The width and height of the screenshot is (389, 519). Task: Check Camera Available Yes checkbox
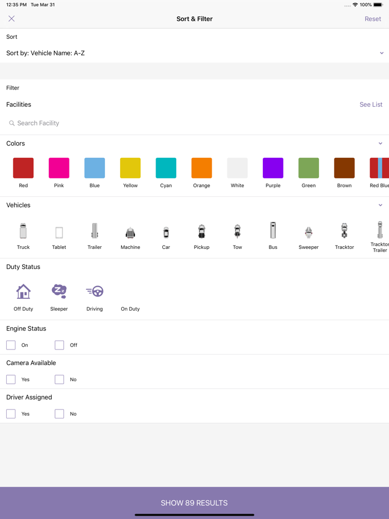11,380
